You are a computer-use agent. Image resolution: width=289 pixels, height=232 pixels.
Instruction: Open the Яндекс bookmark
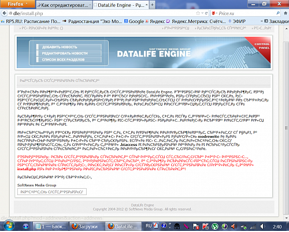coord(155,21)
